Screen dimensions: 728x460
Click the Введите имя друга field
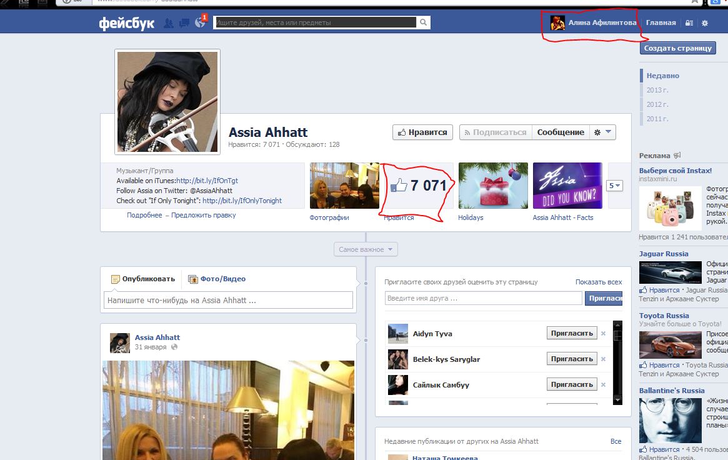(x=483, y=298)
